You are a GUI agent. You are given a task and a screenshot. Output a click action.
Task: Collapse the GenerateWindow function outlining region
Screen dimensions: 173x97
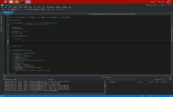pos(9,50)
